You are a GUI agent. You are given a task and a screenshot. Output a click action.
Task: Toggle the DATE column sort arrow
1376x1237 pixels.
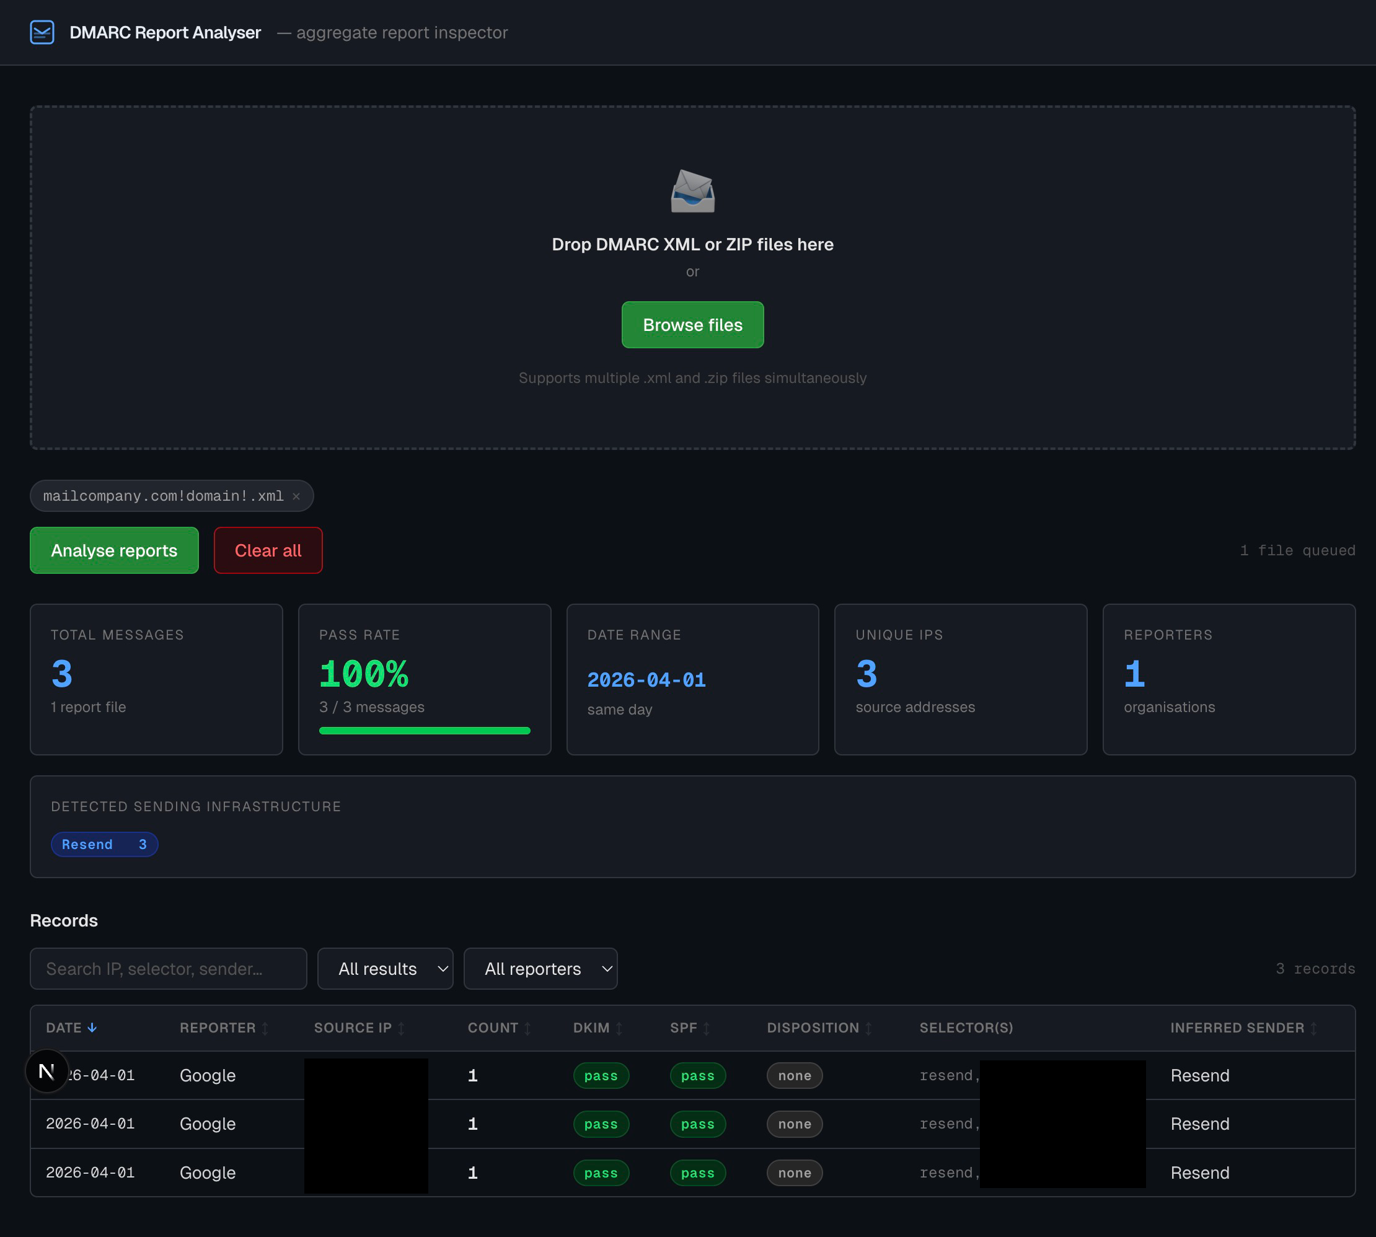click(92, 1028)
